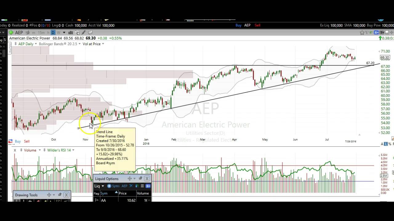Screen dimensions: 394x221
Task: Click the 67.20 price level label
Action: point(370,63)
